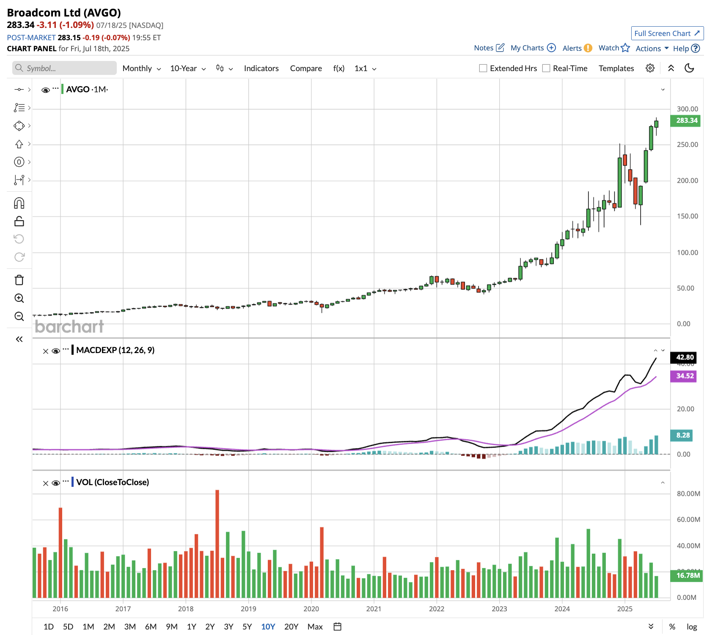
Task: Choose the shapes drawing tool
Action: [19, 126]
